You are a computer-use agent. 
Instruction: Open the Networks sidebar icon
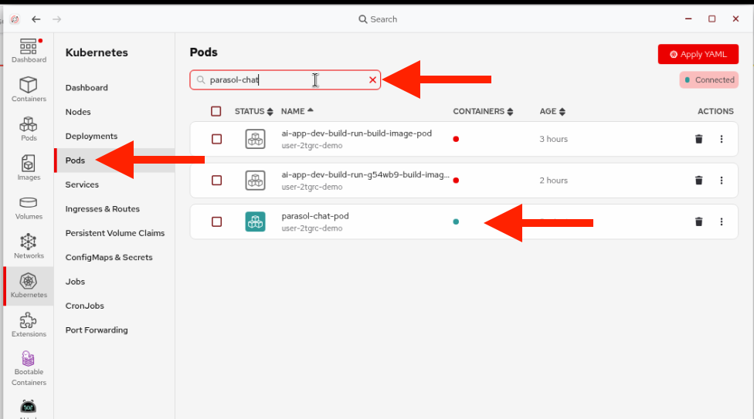29,245
